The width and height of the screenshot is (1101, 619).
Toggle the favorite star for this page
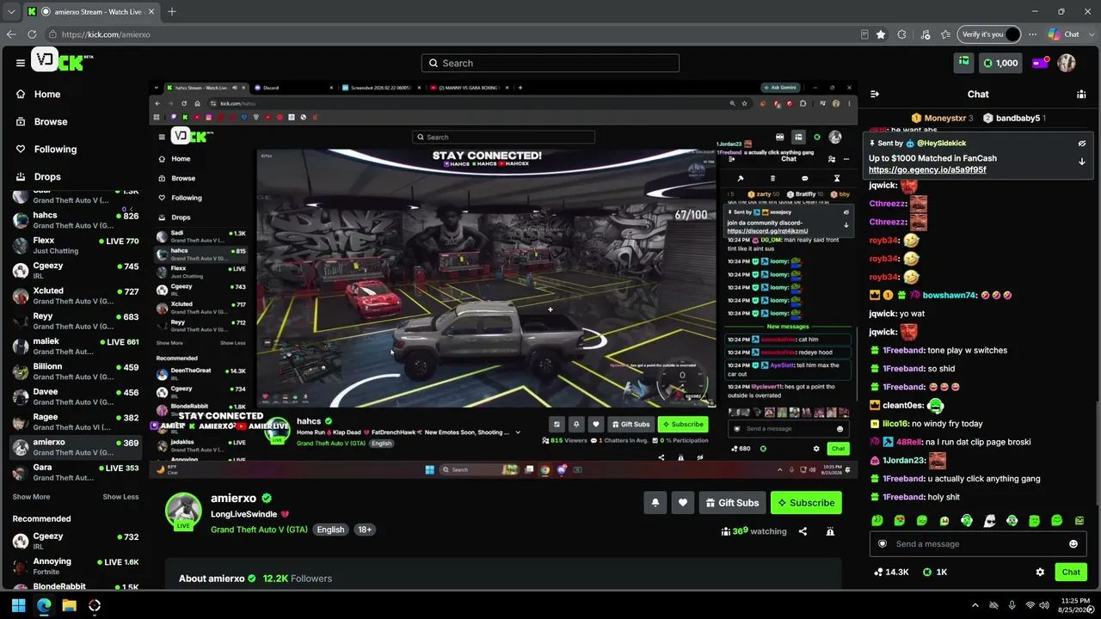[881, 34]
